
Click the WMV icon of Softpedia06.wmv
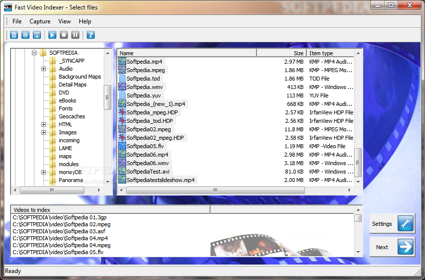tap(122, 163)
